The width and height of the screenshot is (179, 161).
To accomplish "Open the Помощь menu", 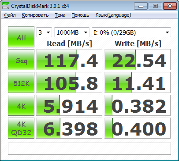I will click(80, 15).
